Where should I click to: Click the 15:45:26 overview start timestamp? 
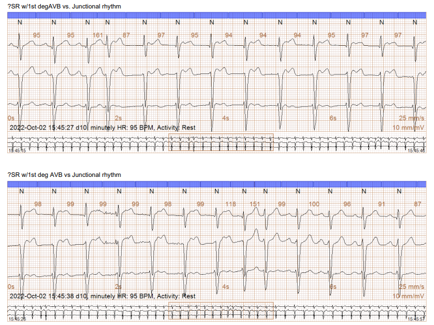coord(17,319)
